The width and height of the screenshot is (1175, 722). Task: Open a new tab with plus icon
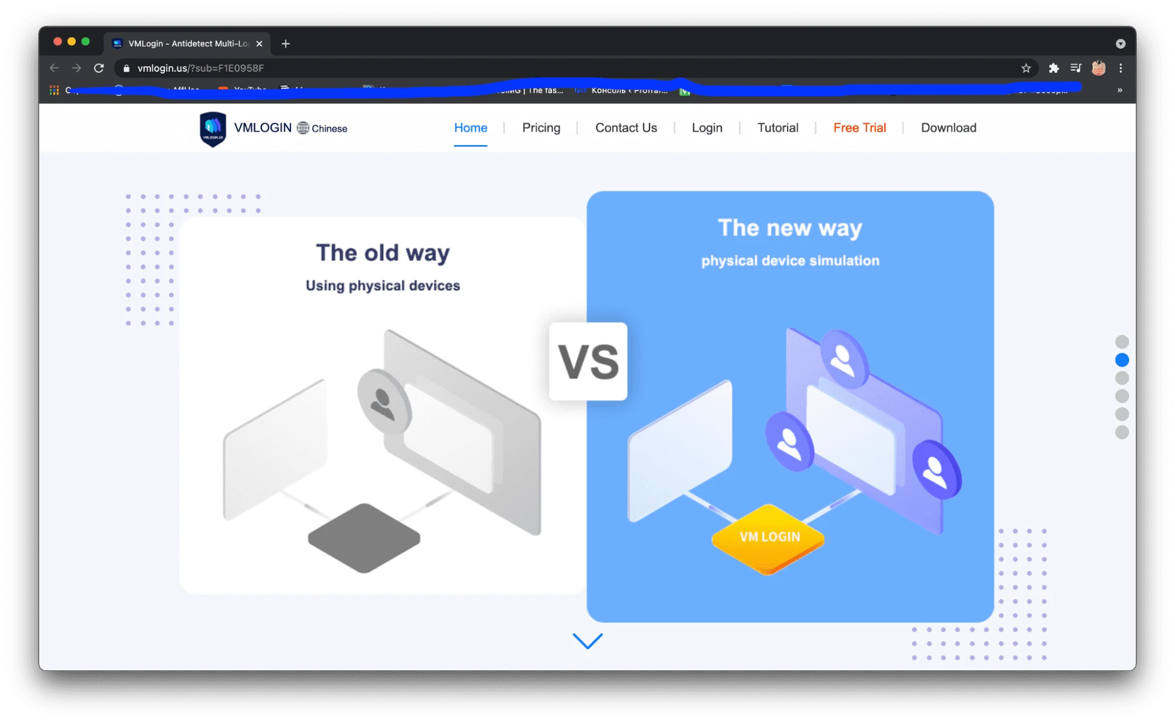point(286,43)
